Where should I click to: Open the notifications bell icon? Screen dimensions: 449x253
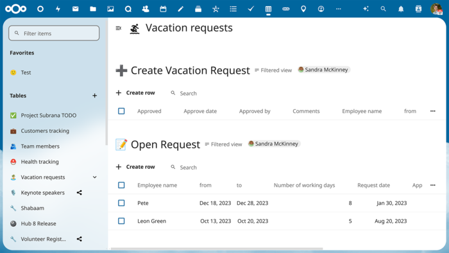(x=401, y=9)
